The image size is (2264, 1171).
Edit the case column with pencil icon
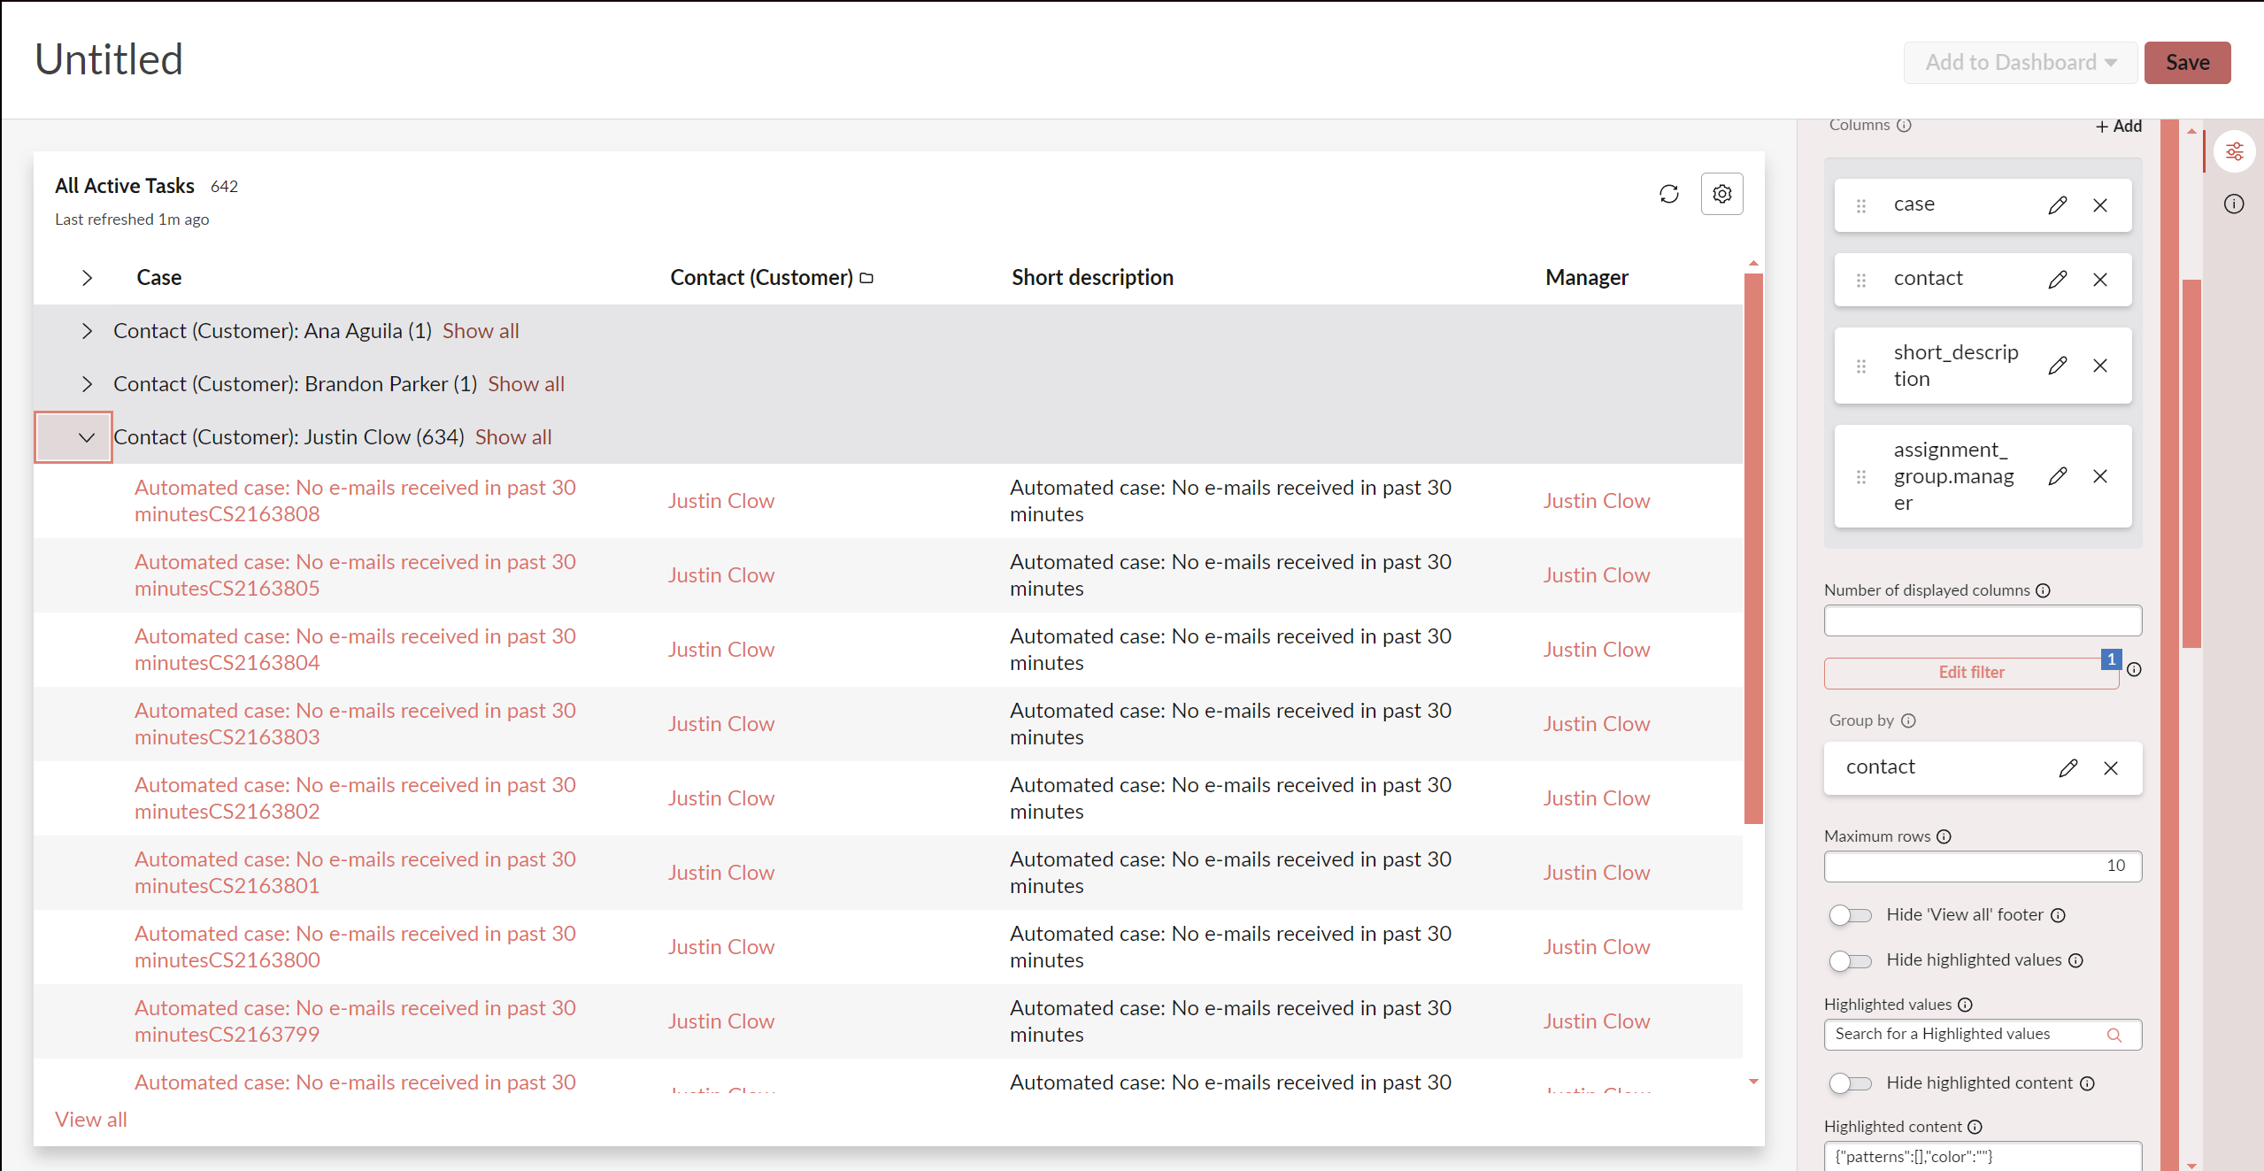2057,205
